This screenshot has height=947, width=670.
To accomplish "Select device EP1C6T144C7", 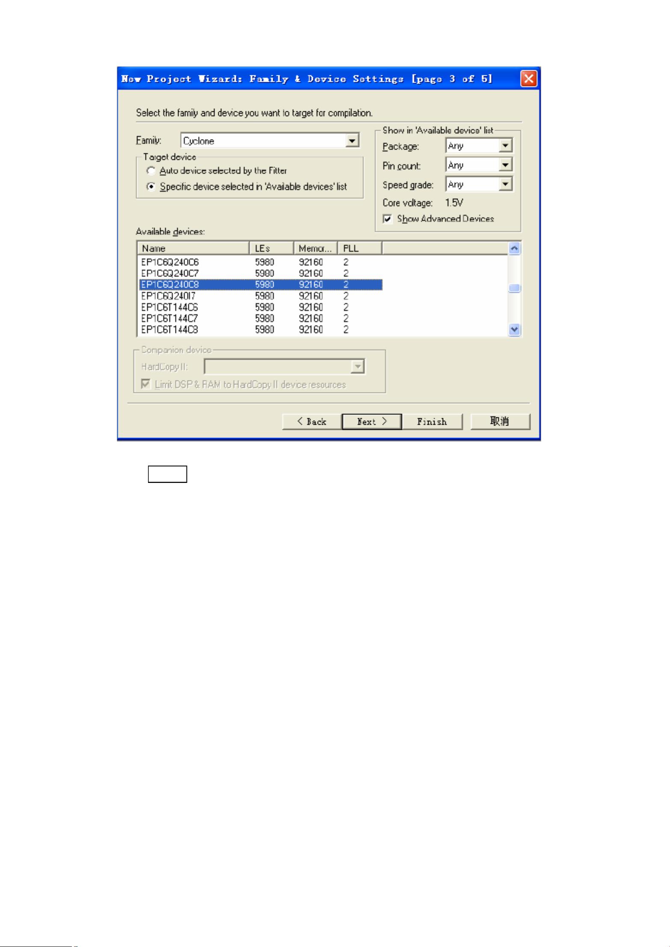I will coord(261,319).
